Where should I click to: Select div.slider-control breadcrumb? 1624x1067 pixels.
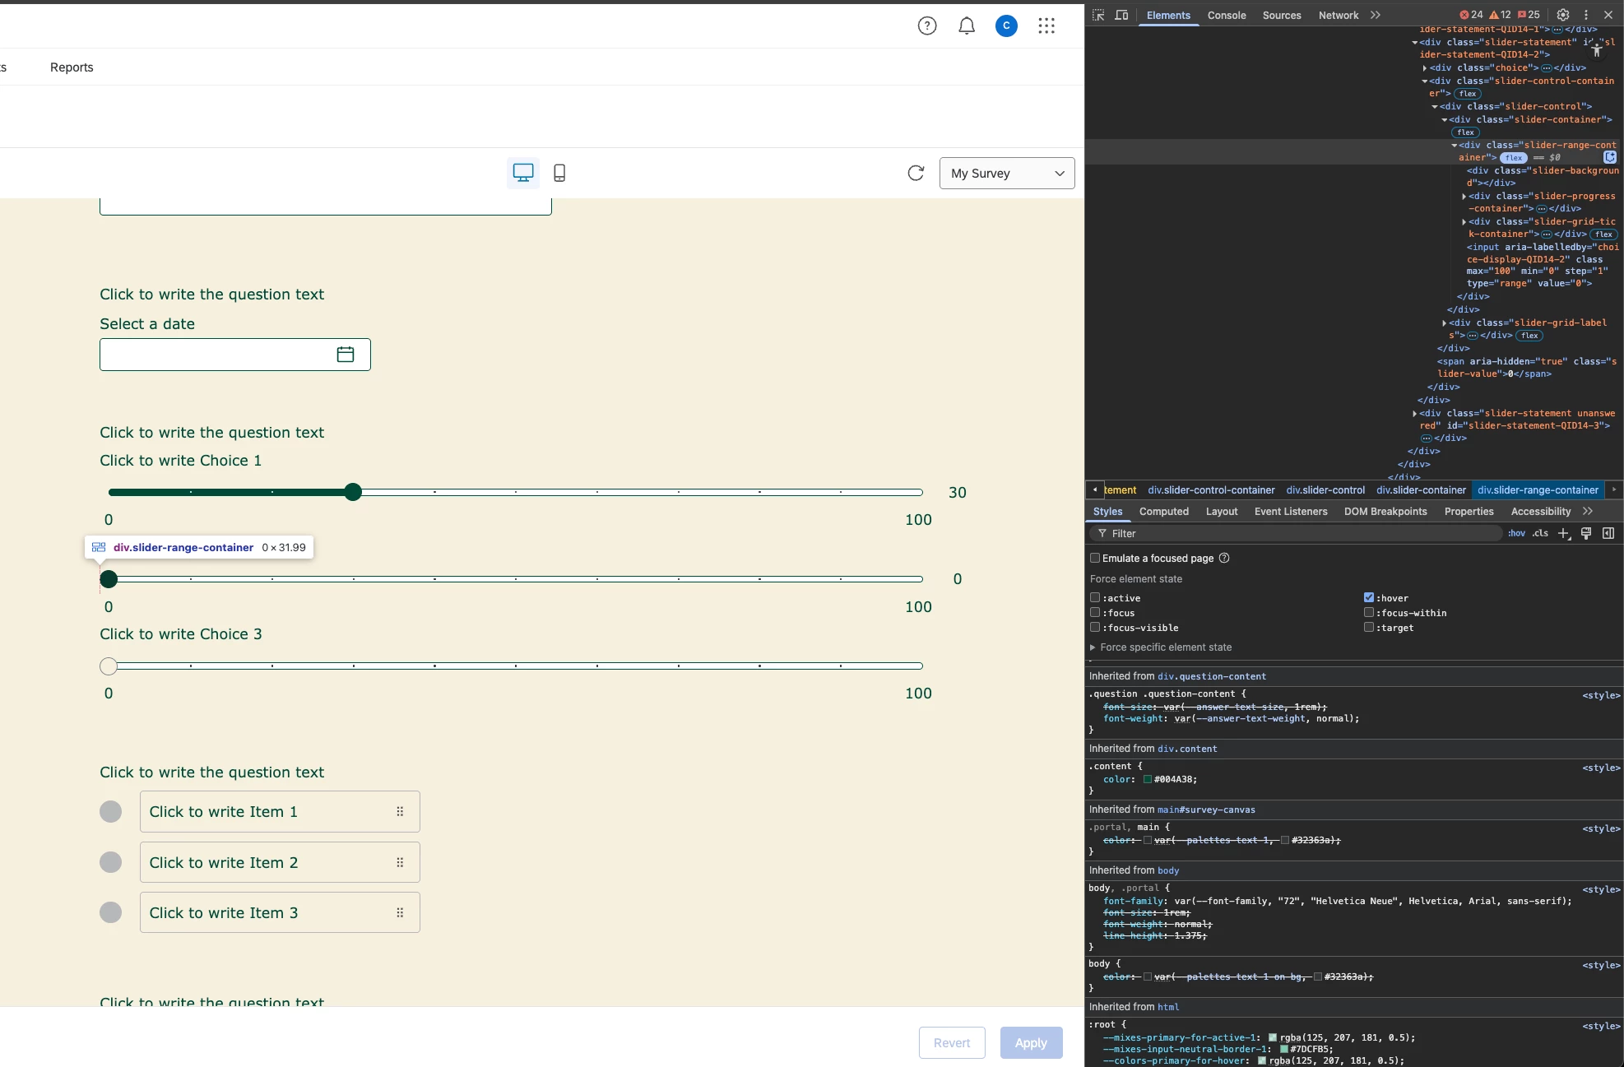click(1325, 489)
